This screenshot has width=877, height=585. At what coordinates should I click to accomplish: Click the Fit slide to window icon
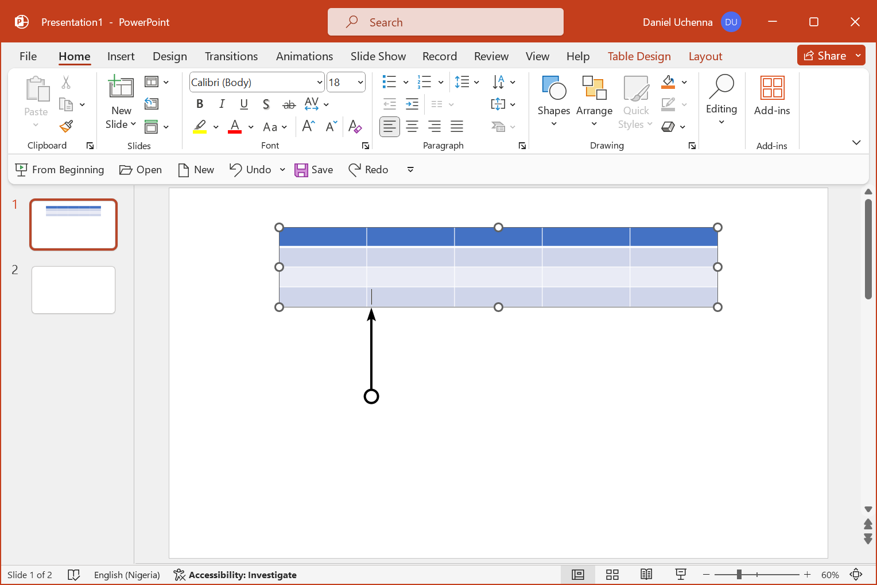click(856, 575)
